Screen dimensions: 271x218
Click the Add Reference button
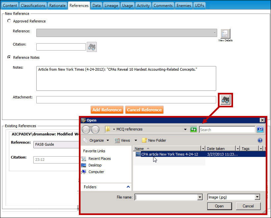tap(107, 110)
